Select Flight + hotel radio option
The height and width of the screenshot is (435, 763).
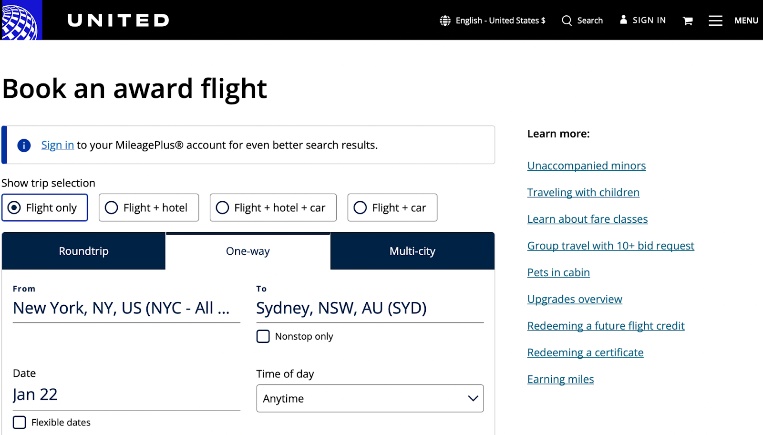click(x=112, y=208)
